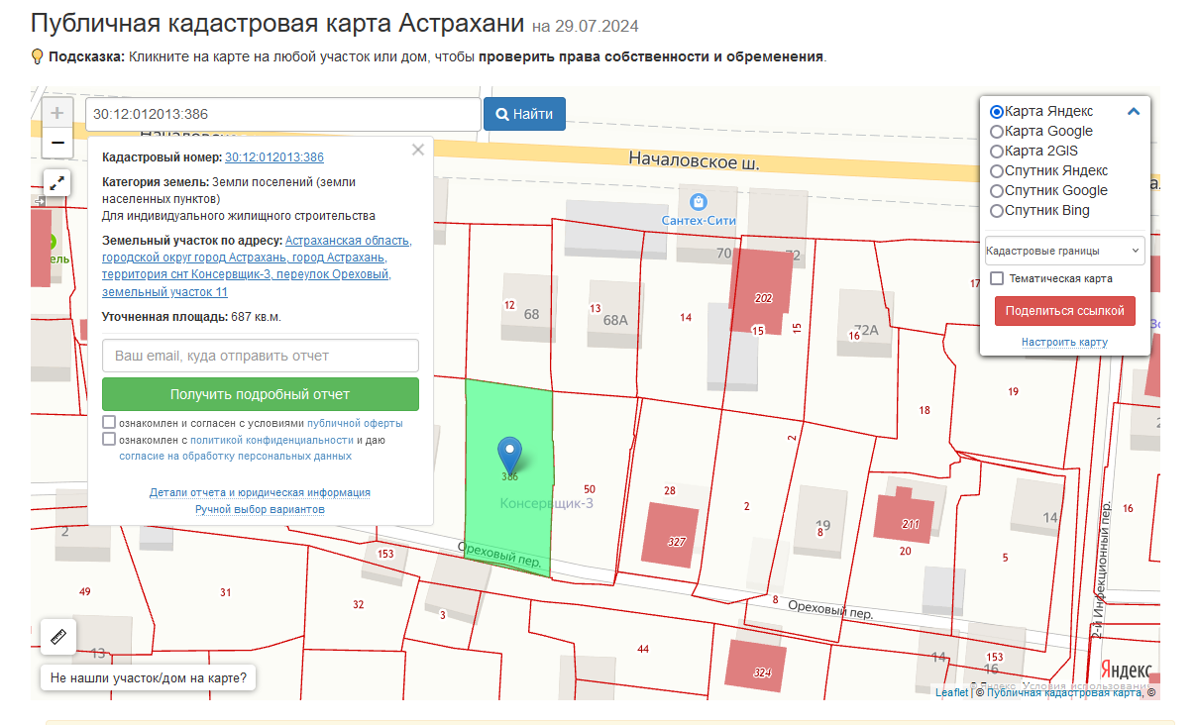Open the ruler measurement tool

tap(56, 636)
